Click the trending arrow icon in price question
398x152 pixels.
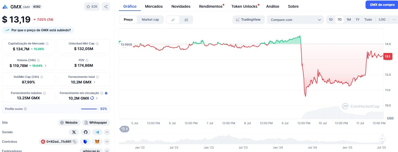click(x=7, y=30)
